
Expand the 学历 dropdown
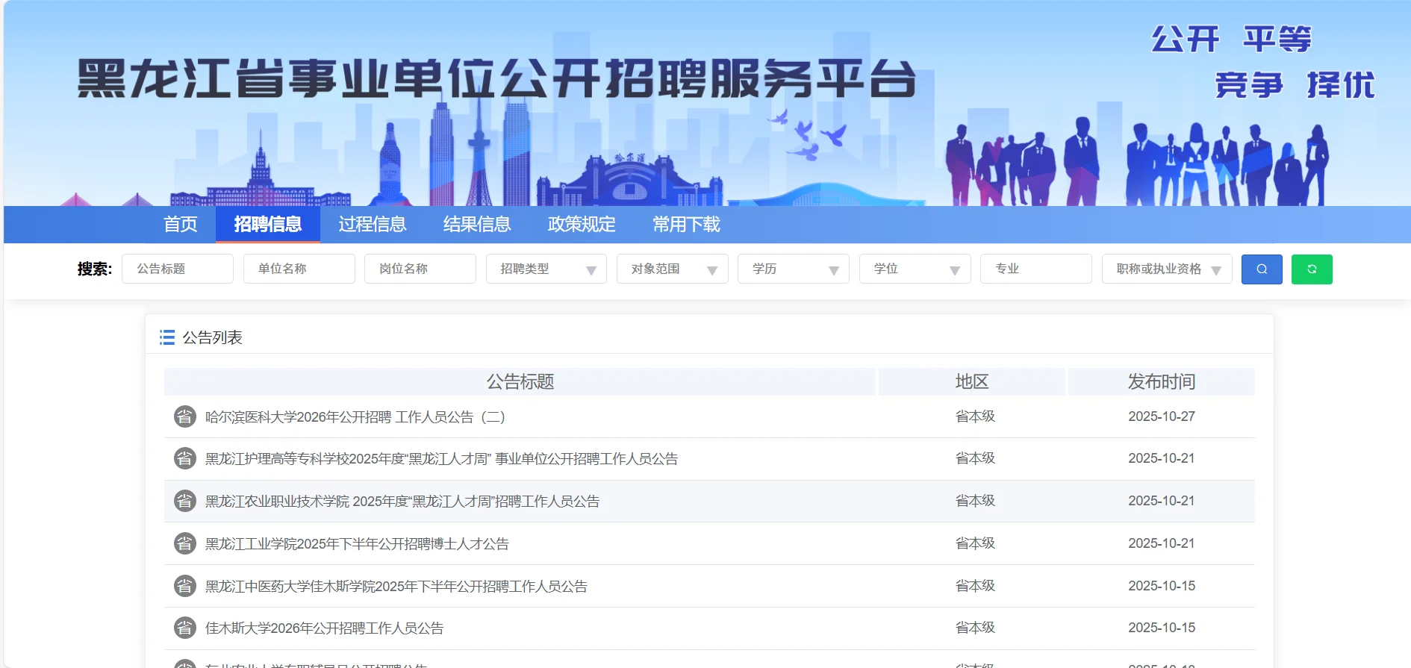794,269
